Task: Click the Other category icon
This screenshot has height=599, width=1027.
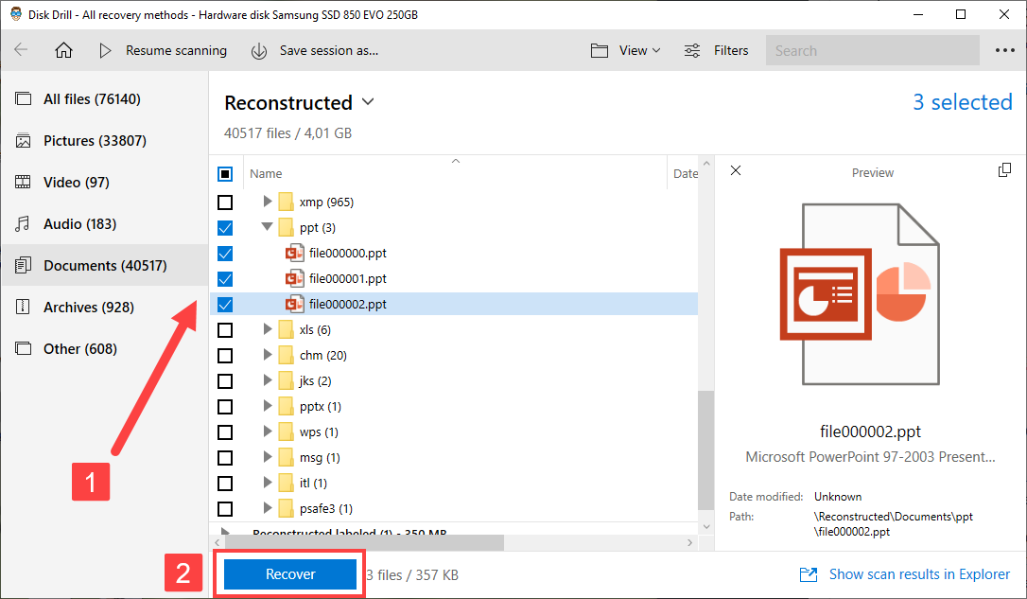Action: 23,348
